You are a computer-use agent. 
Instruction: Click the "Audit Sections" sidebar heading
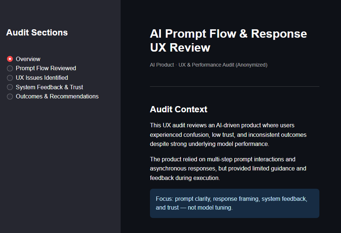pyautogui.click(x=37, y=33)
